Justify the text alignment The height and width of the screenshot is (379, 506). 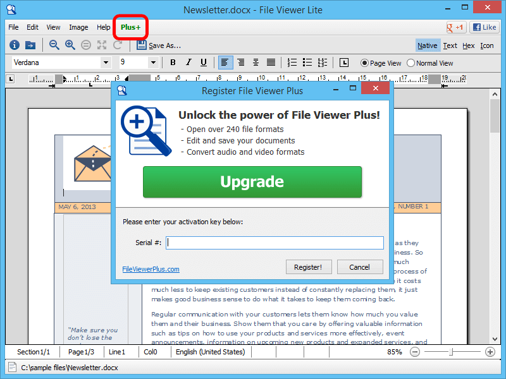coord(271,63)
